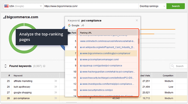The height and width of the screenshot is (104, 188).
Task: Focus the bigcommerce.com URL input field
Action: point(91,6)
